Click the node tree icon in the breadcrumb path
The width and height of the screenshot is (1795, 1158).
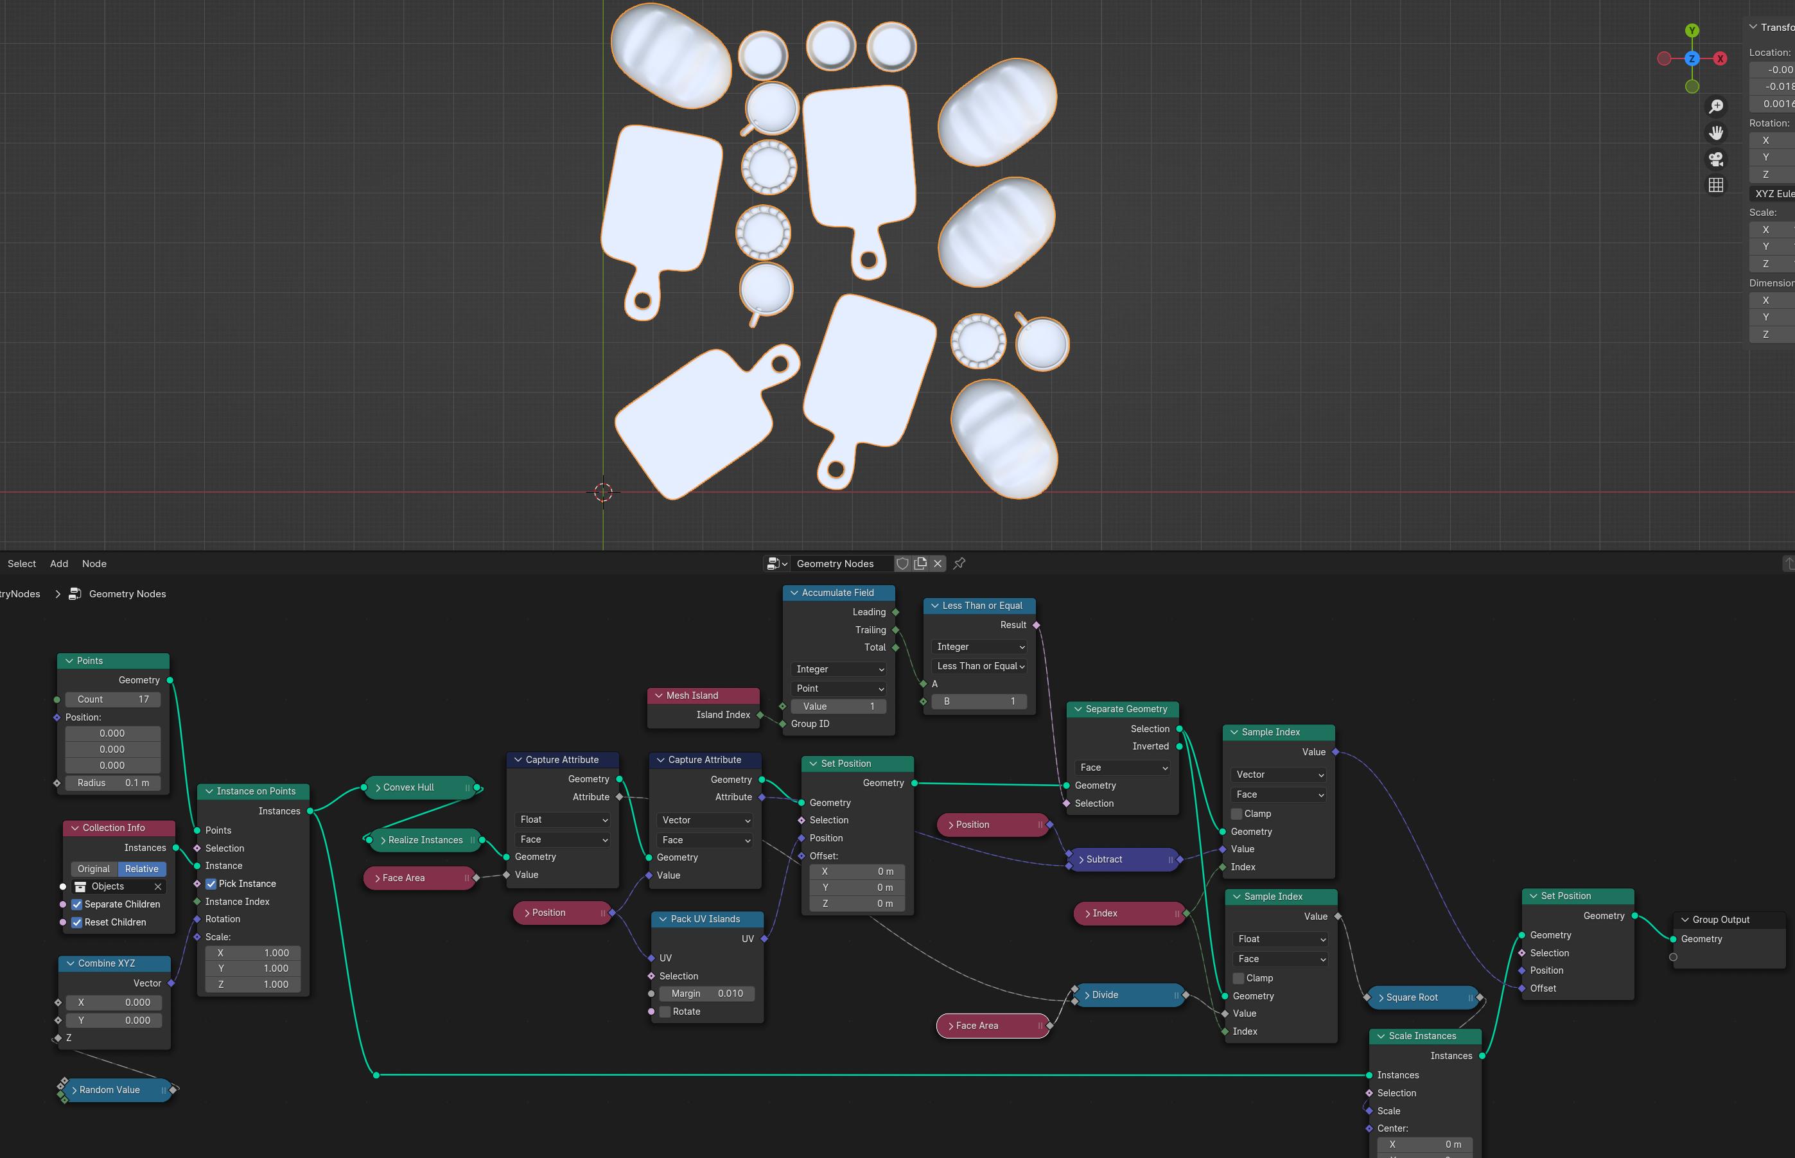coord(74,594)
